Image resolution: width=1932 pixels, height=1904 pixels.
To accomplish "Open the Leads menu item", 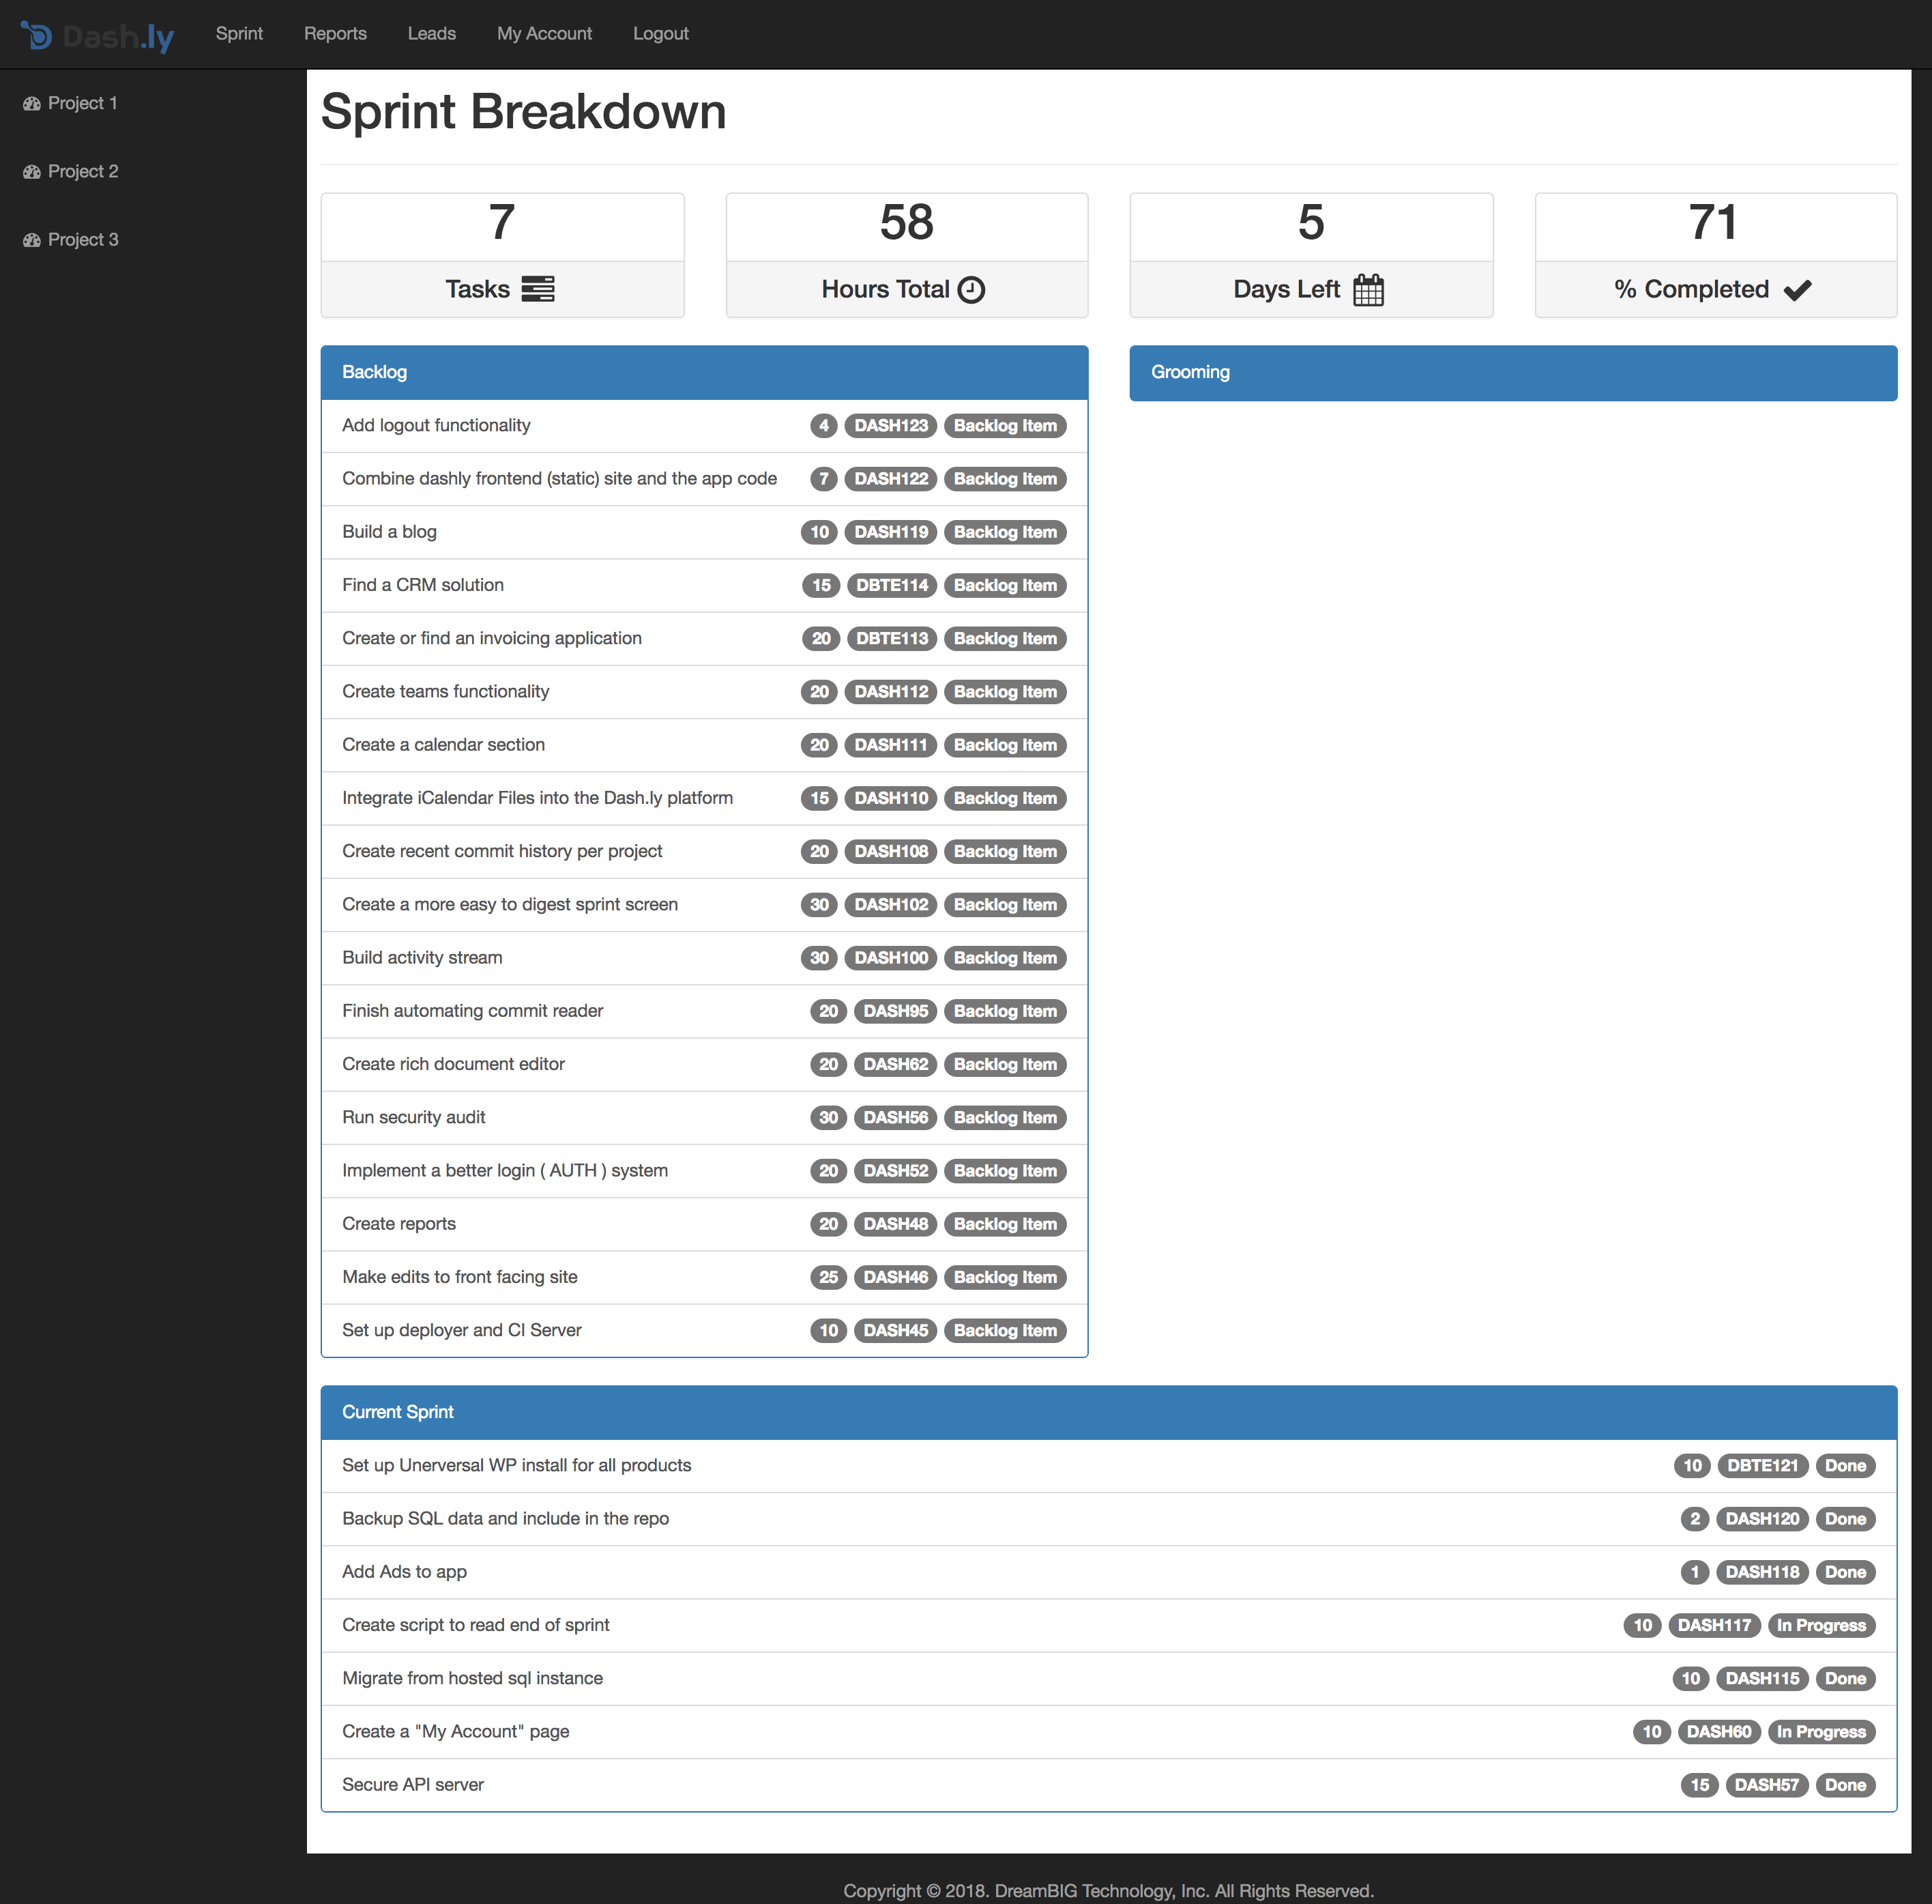I will (432, 34).
